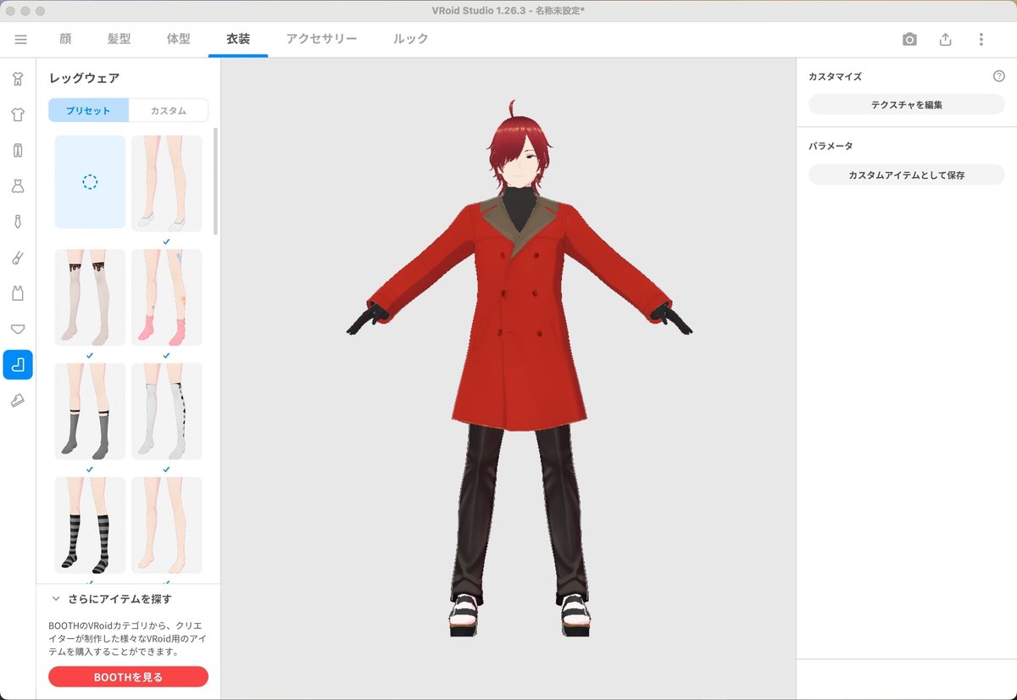1017x700 pixels.
Task: Click the テクスチャを編集 button
Action: (x=906, y=103)
